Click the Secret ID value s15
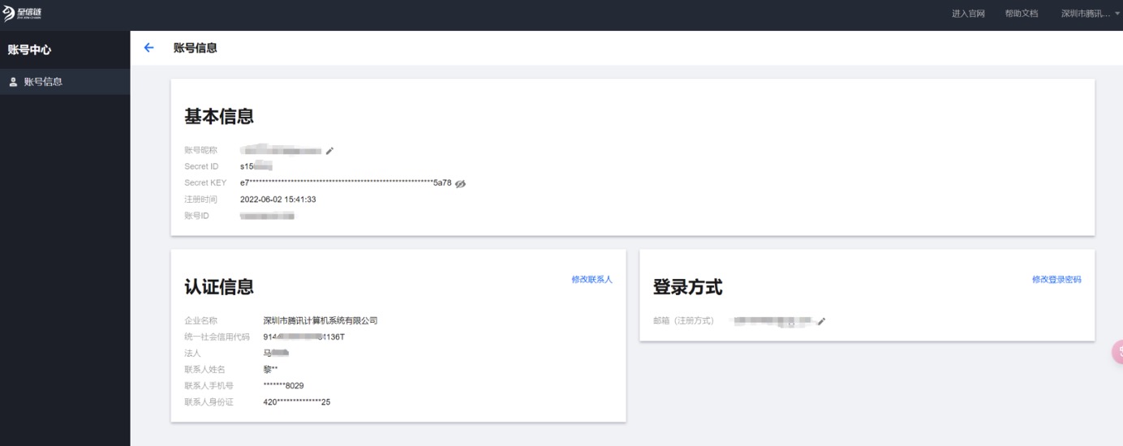This screenshot has width=1123, height=446. tap(256, 167)
